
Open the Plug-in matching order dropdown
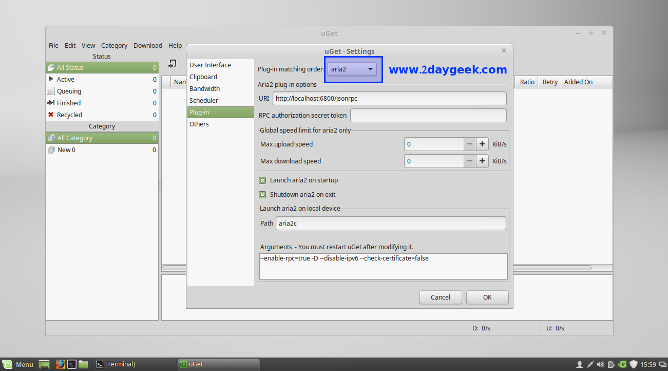pos(352,69)
